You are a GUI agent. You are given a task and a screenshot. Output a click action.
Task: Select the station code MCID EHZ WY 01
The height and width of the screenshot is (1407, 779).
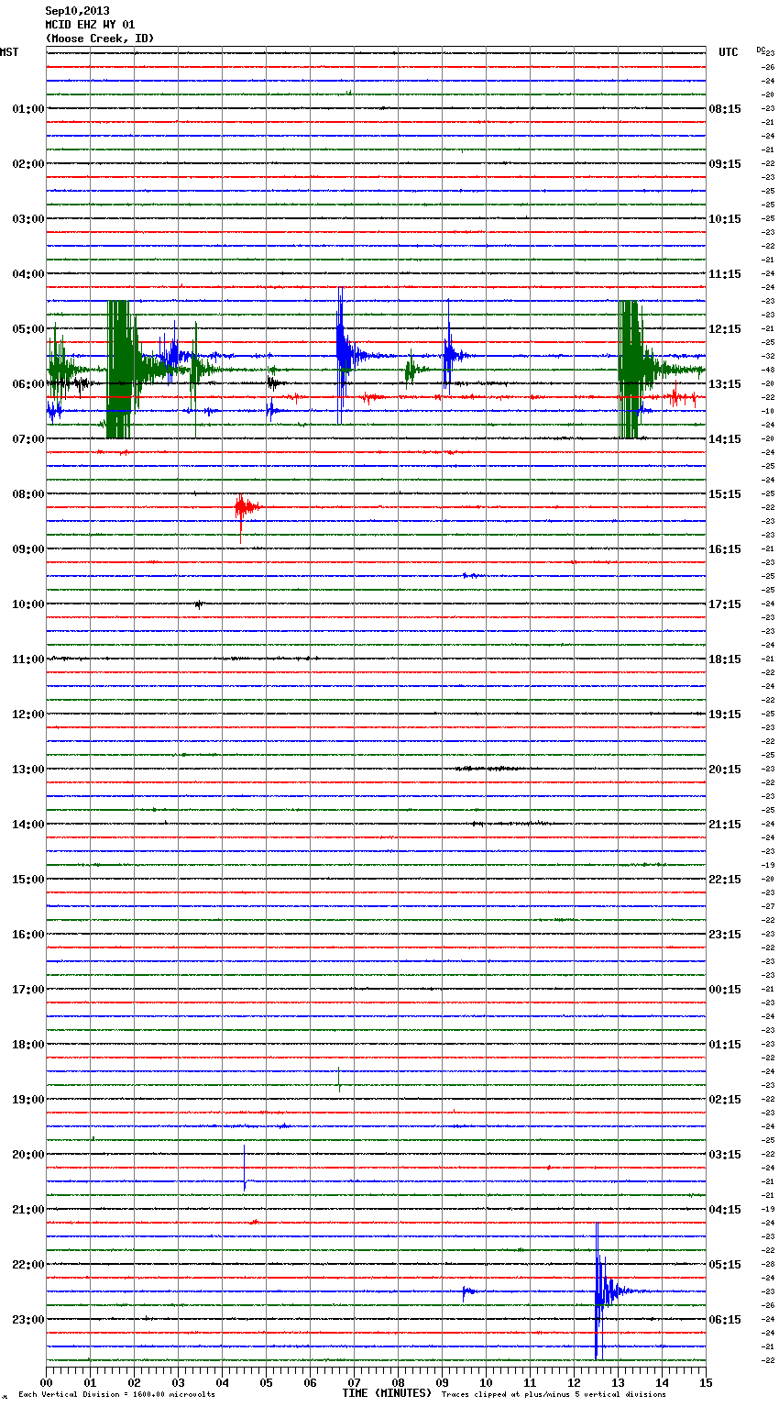pyautogui.click(x=90, y=25)
